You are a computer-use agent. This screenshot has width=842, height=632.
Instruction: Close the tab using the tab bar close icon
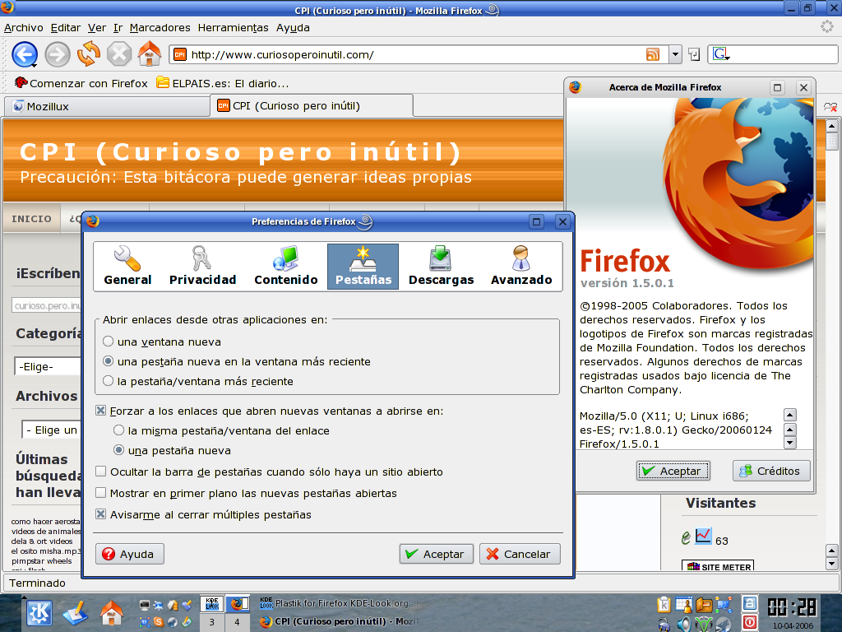830,107
